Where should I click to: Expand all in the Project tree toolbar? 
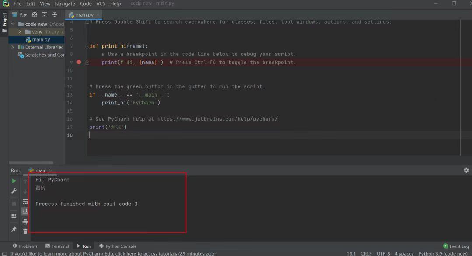pos(45,15)
